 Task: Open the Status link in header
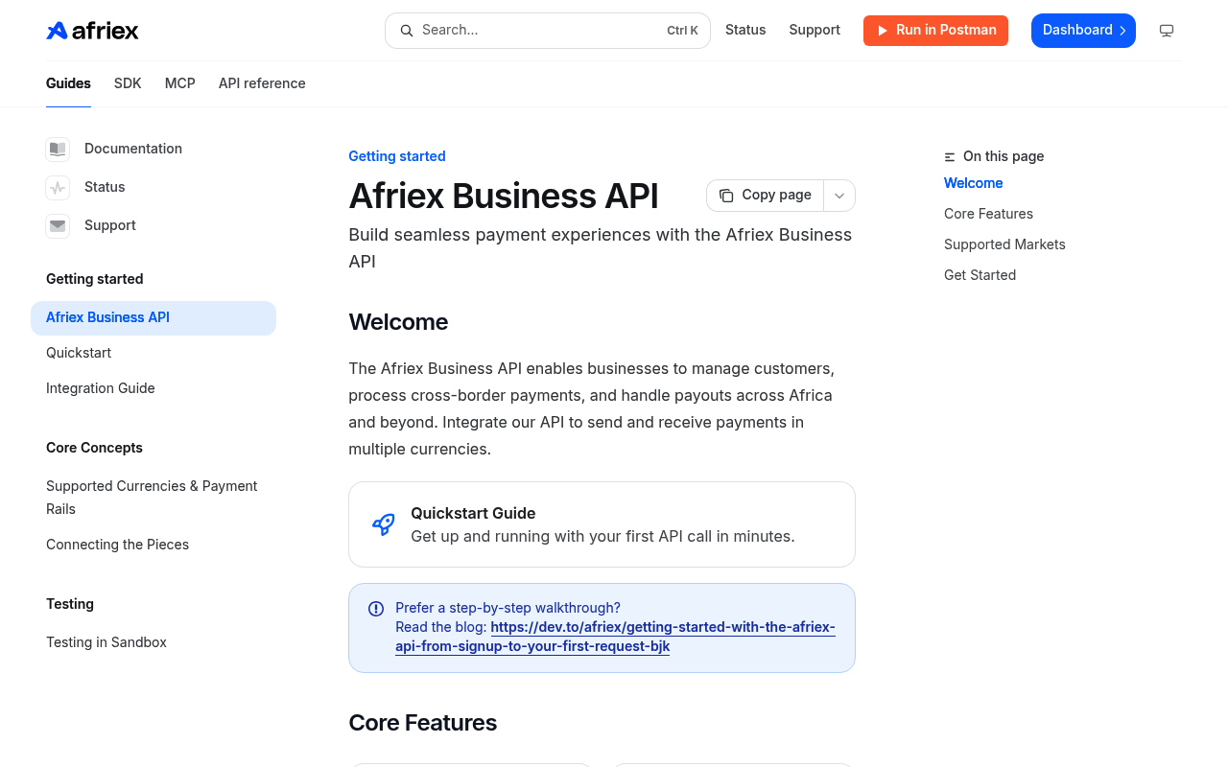click(745, 30)
